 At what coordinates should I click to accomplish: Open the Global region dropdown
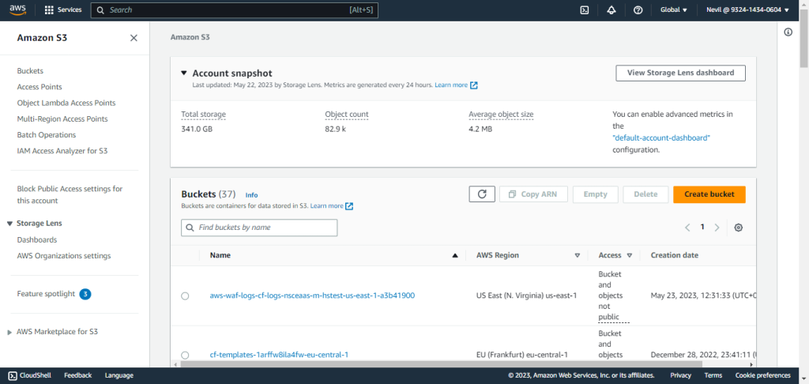[x=674, y=9]
